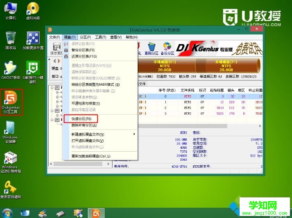Open the Windows启动引导修复 desktop shortcut
Image resolution: width=292 pixels, height=218 pixels.
click(x=11, y=162)
